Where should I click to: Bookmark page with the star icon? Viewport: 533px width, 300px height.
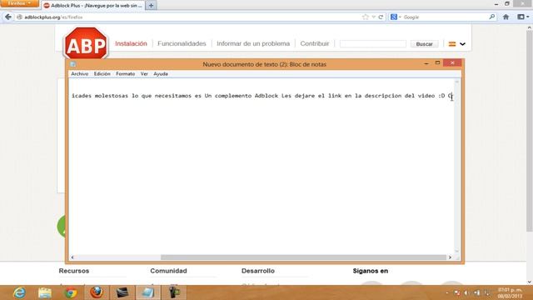(x=366, y=17)
